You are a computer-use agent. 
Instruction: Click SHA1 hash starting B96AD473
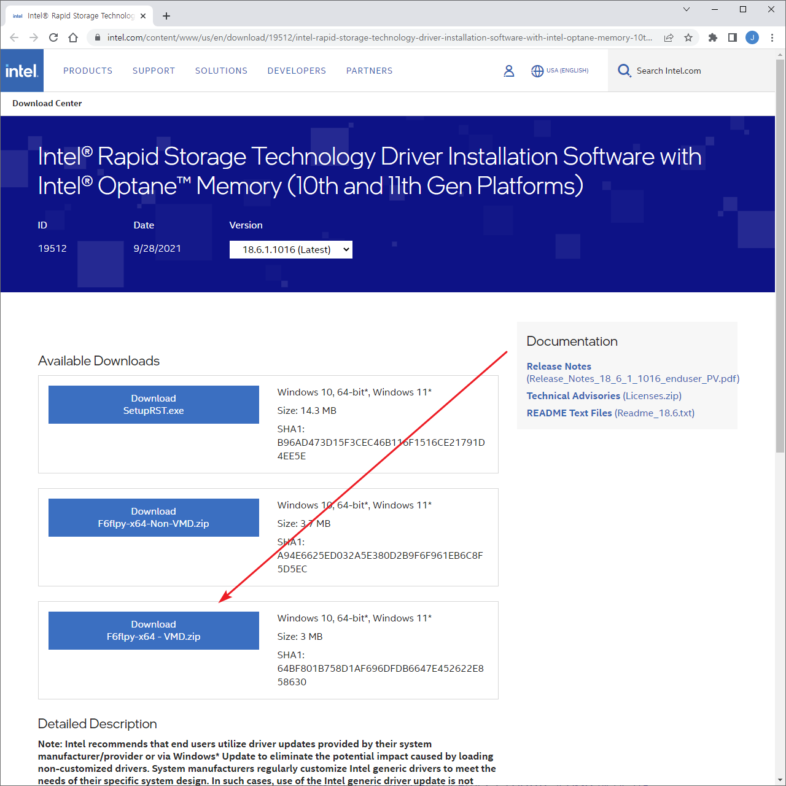click(381, 449)
